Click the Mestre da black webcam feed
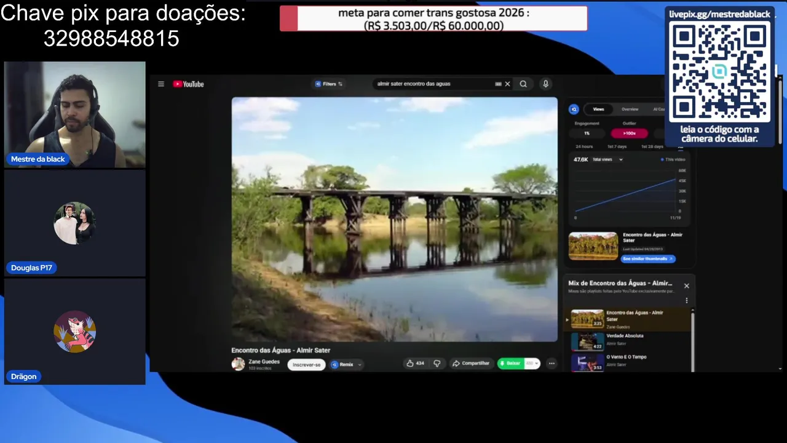Screen dimensions: 787x443 pos(75,114)
